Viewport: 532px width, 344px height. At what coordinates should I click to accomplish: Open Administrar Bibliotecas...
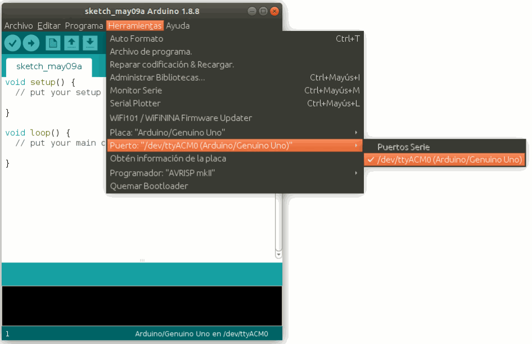coord(235,78)
